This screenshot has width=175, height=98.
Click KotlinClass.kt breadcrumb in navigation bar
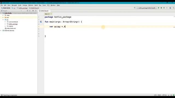coord(34,8)
